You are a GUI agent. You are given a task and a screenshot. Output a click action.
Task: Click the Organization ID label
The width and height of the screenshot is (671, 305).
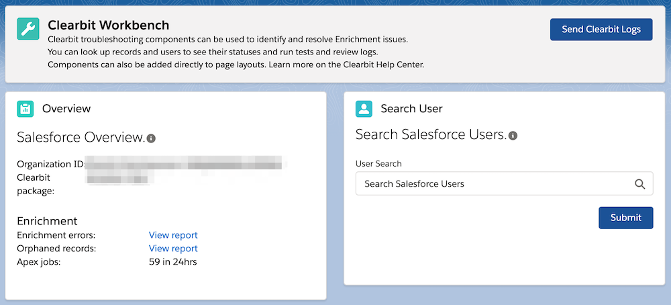50,164
